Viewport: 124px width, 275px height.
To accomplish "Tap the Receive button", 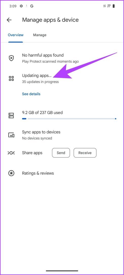I will tap(85, 153).
